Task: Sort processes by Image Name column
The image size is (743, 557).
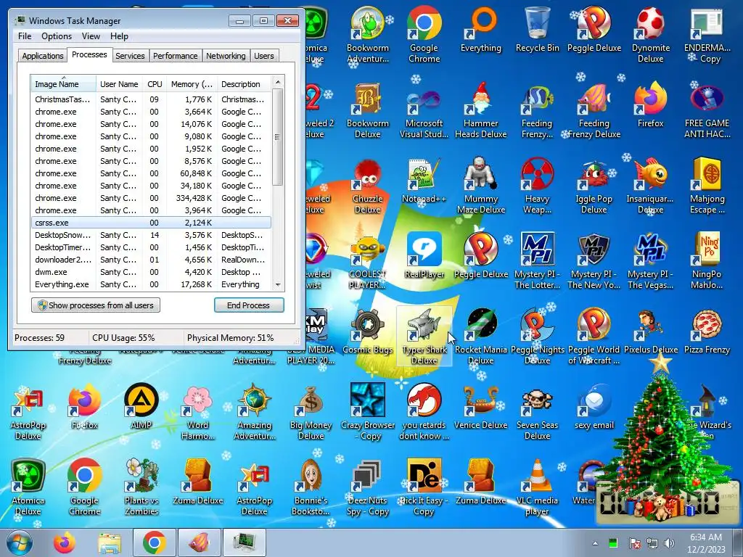Action: coord(63,84)
